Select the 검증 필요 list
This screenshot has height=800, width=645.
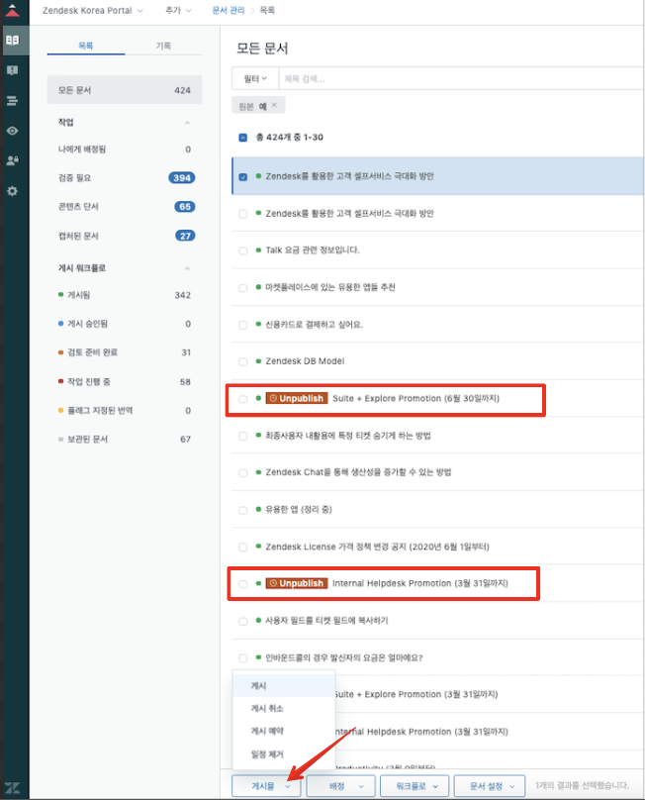[x=125, y=177]
